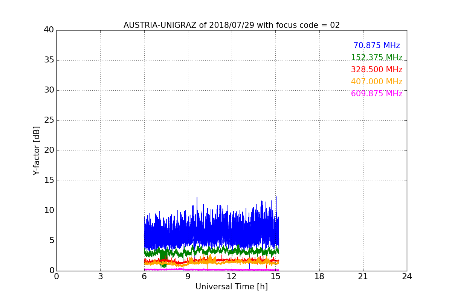Screen dimensions: 452x301
Task: Click the Universal Time [h] axis label
Action: [232, 287]
